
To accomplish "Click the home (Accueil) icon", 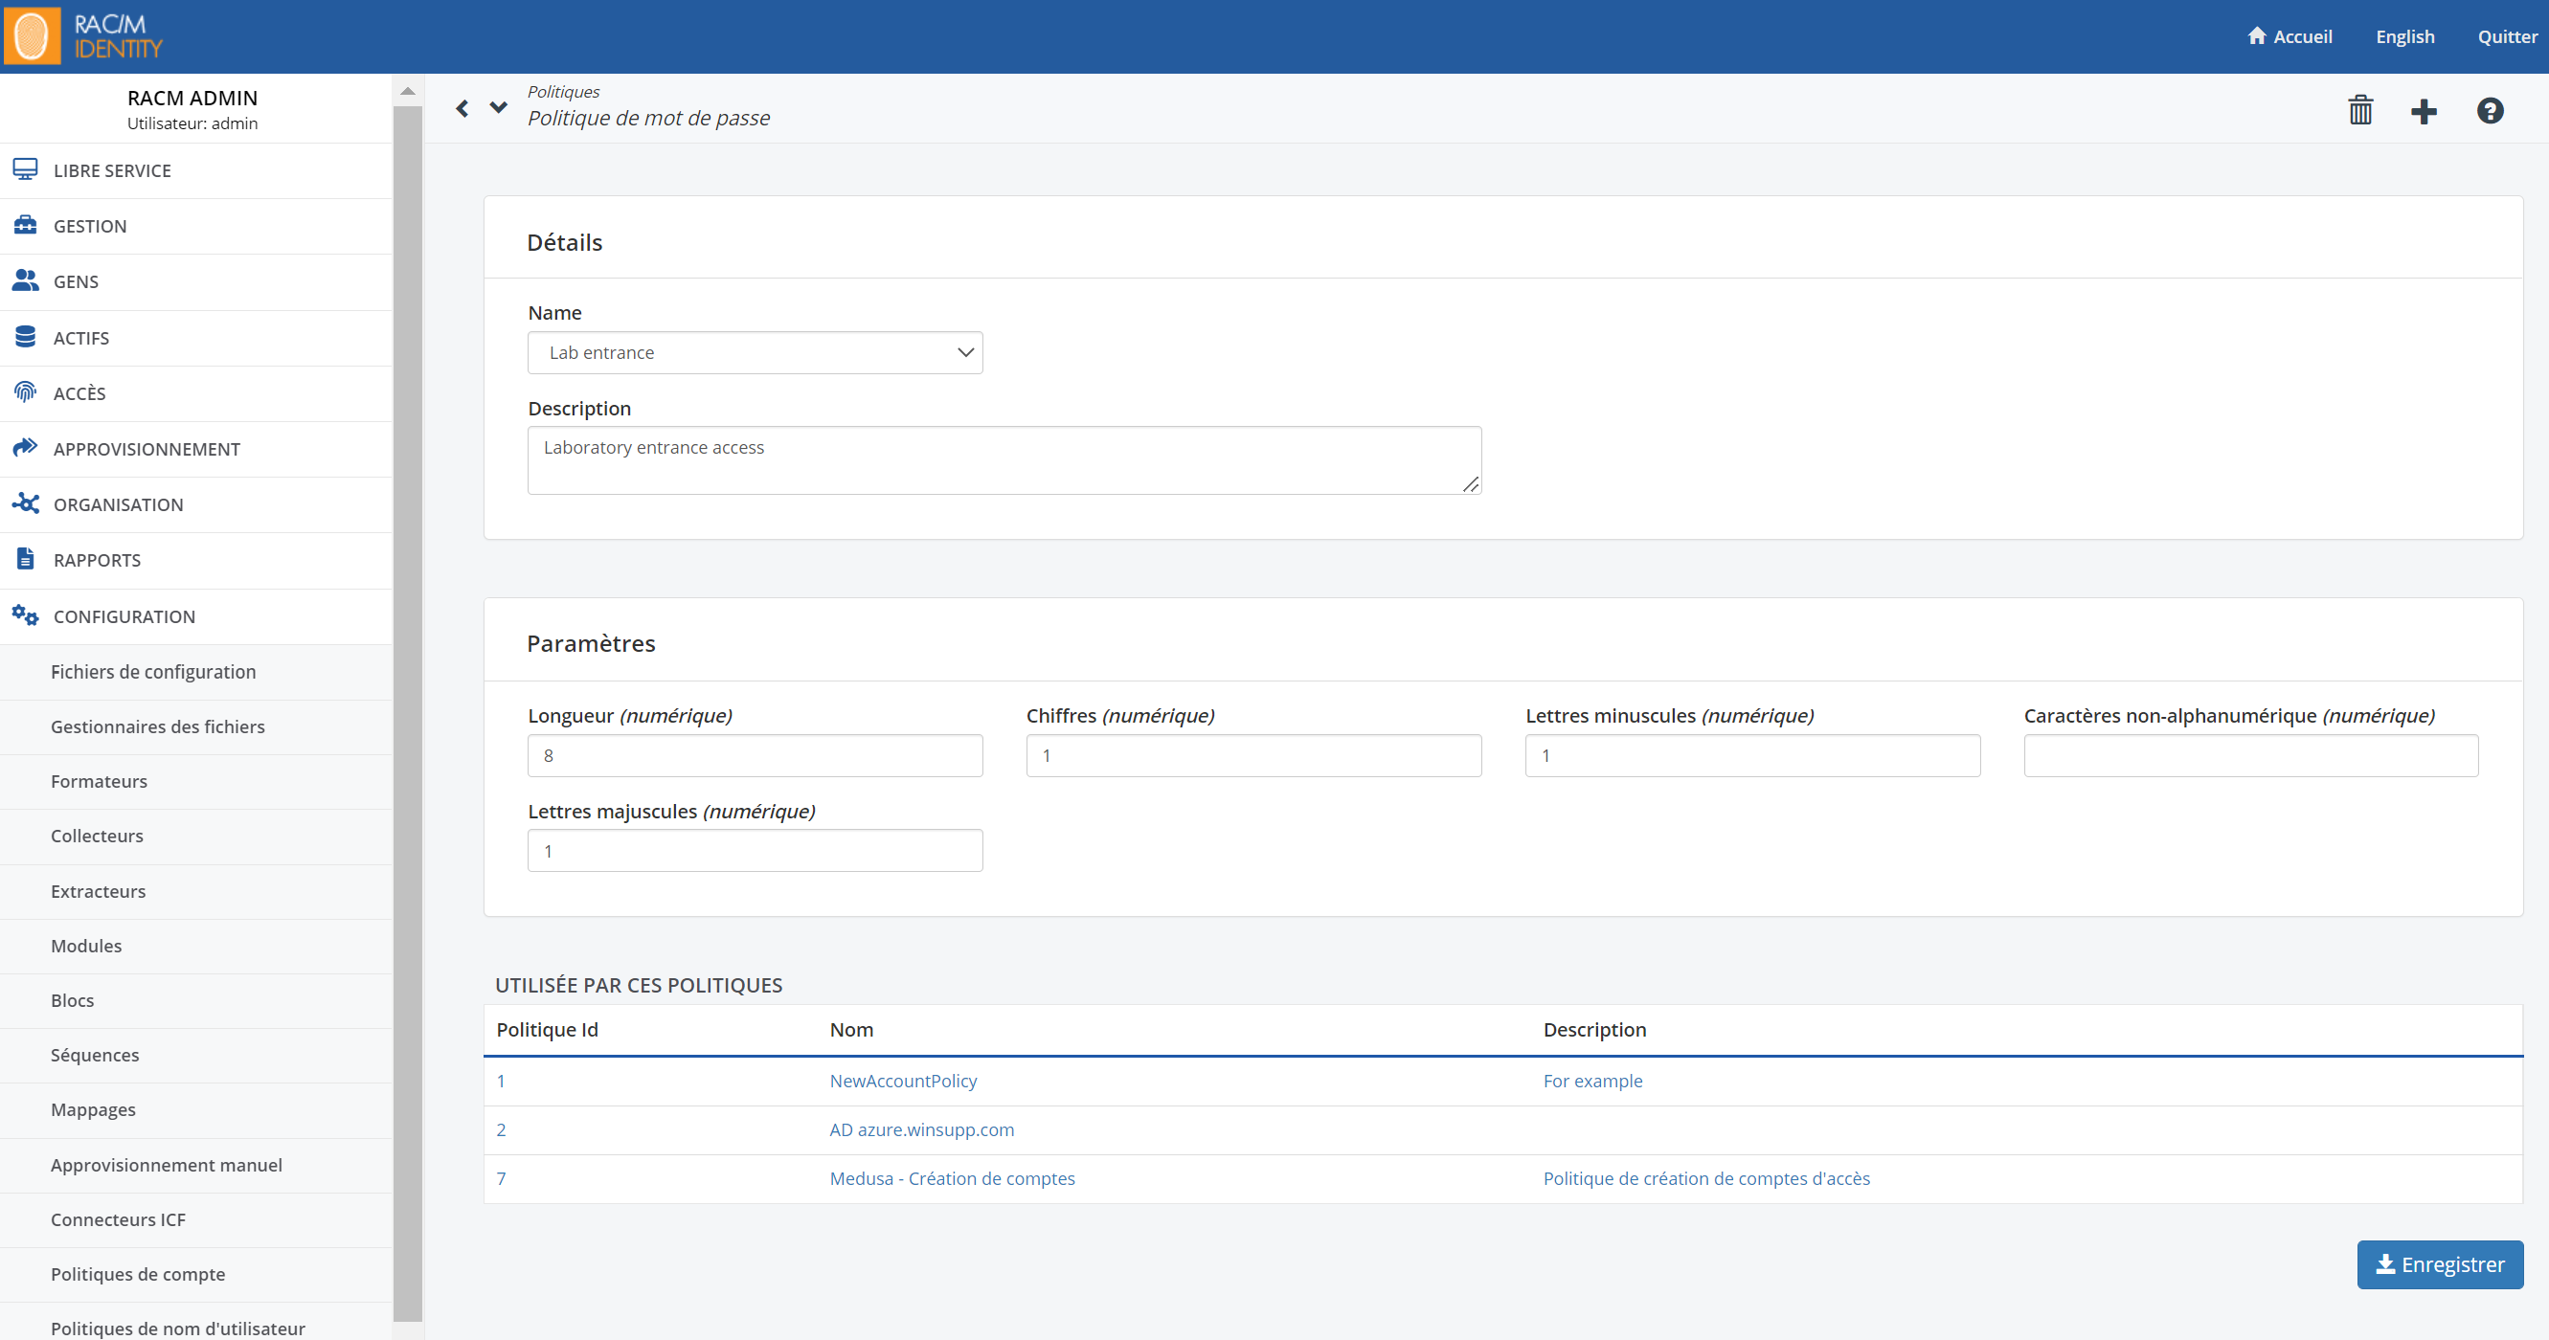I will pyautogui.click(x=2257, y=33).
